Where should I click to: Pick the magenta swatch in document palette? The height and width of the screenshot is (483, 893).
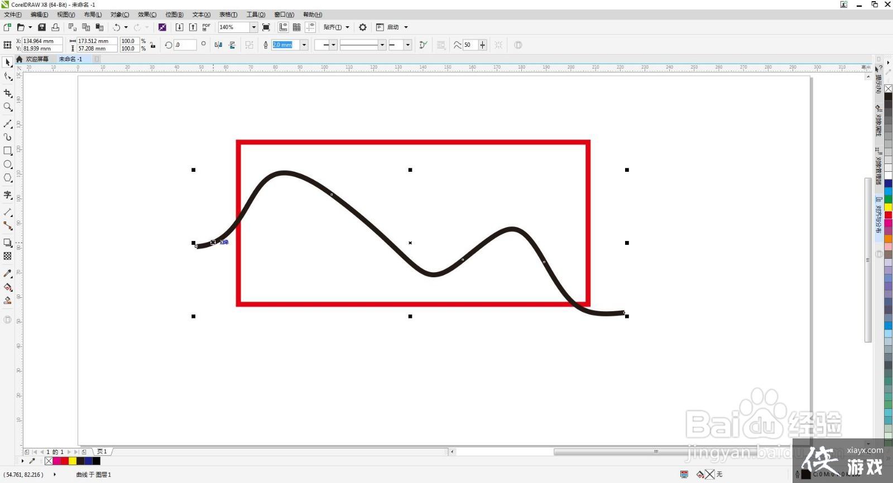pos(56,461)
